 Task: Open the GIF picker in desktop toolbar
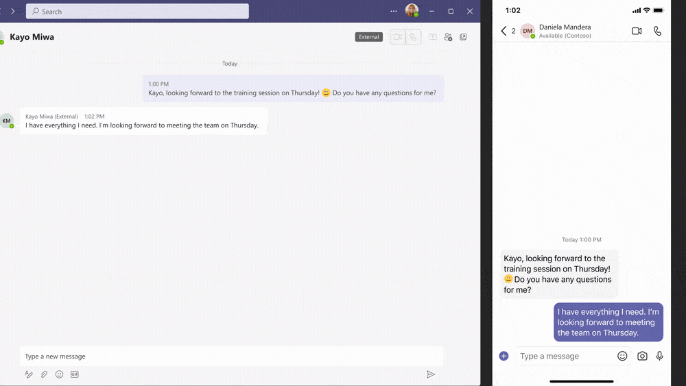tap(75, 374)
